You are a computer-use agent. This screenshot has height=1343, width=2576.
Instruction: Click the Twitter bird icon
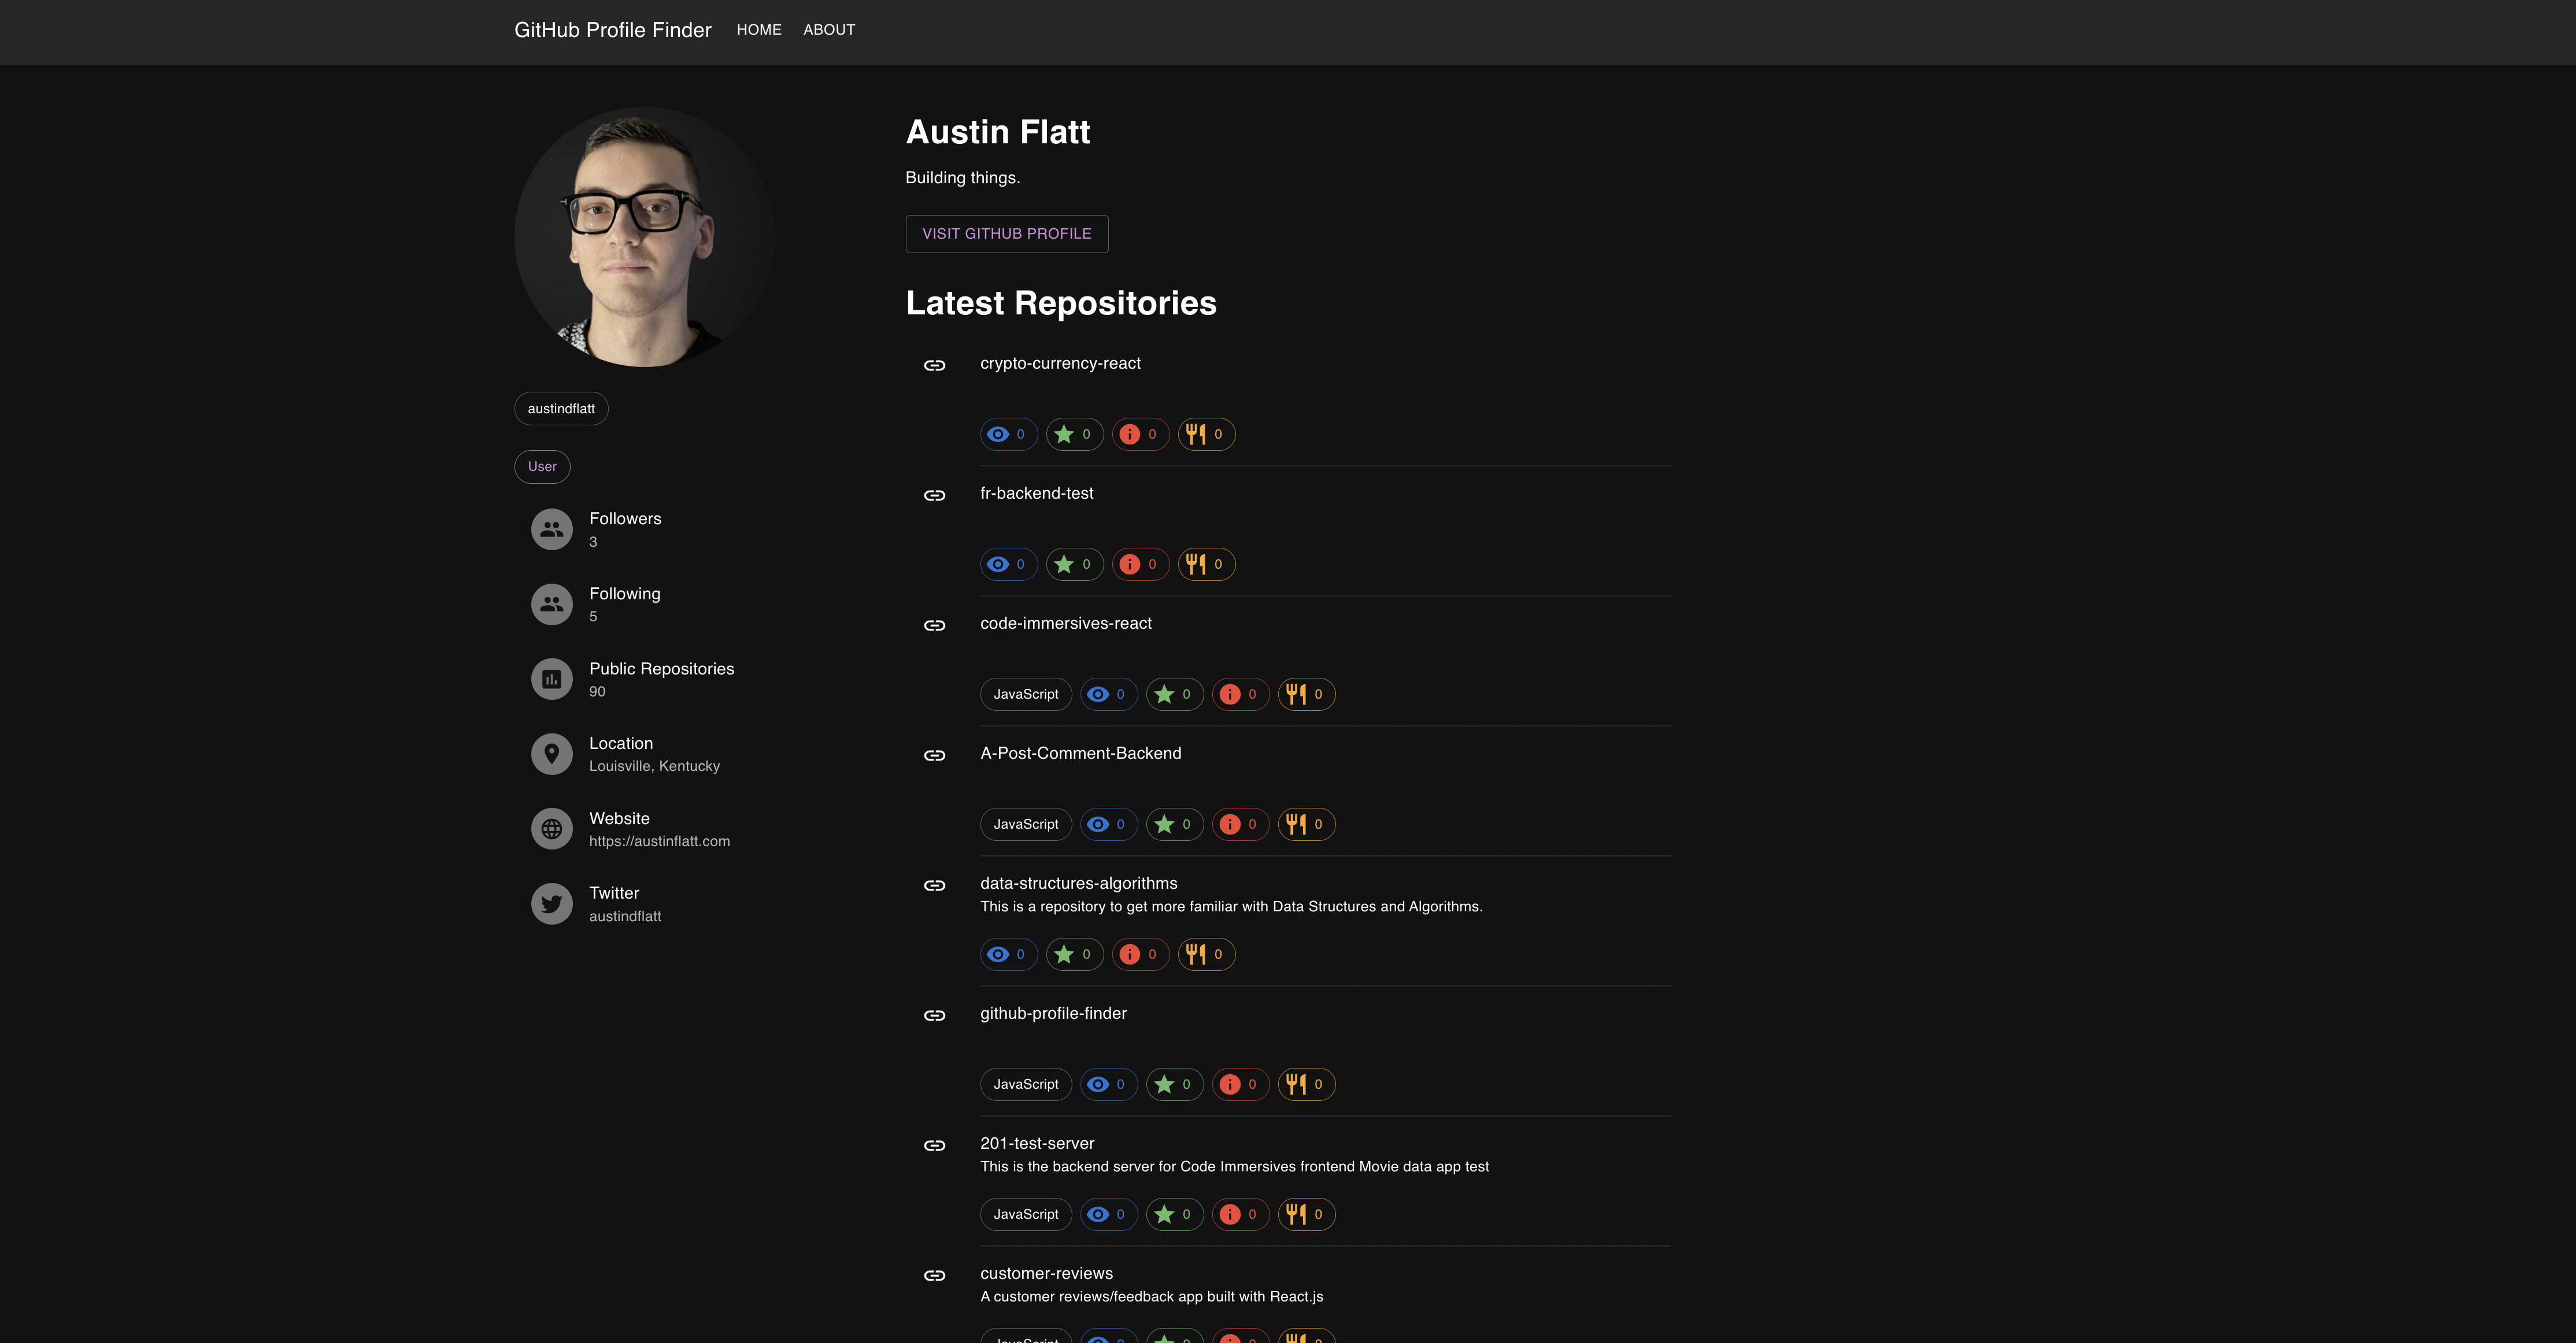[551, 904]
